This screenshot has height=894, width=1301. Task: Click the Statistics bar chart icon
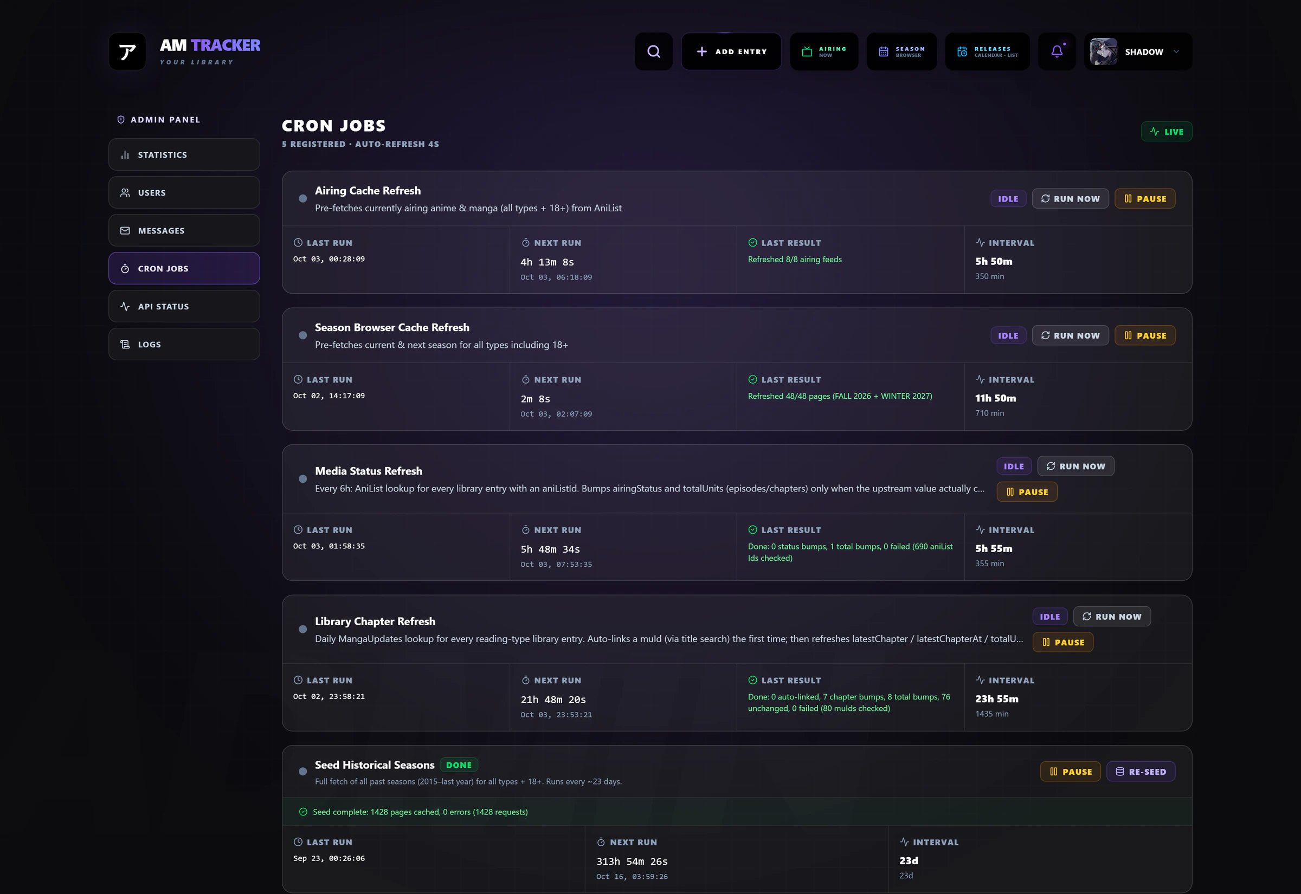pos(125,154)
